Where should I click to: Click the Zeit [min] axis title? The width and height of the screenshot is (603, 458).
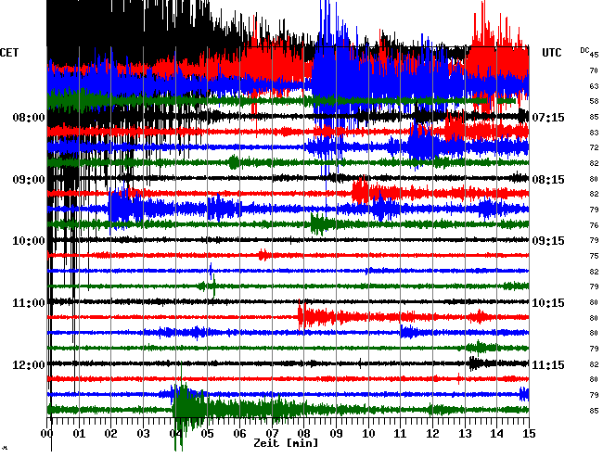tap(286, 443)
